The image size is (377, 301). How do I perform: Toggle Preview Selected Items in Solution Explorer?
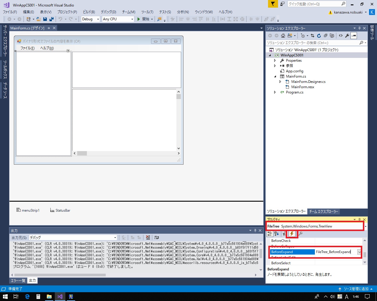pos(354,36)
